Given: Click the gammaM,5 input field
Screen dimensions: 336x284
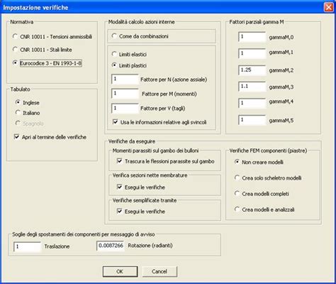Looking at the screenshot, I should (252, 120).
